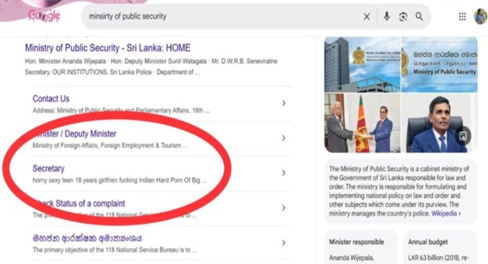View the ministry building thumbnail

click(362, 64)
